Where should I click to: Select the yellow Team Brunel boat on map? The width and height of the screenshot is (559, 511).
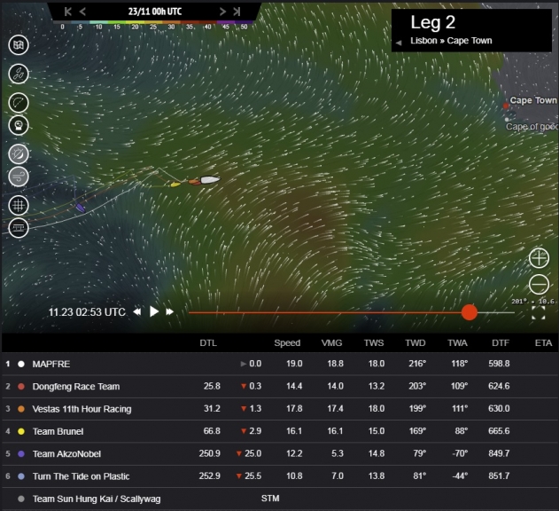tap(175, 185)
